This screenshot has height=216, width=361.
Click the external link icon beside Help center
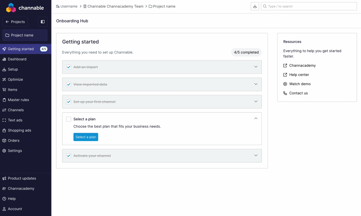tap(285, 75)
